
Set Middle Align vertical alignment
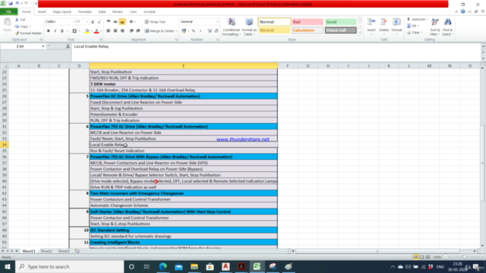(x=115, y=22)
